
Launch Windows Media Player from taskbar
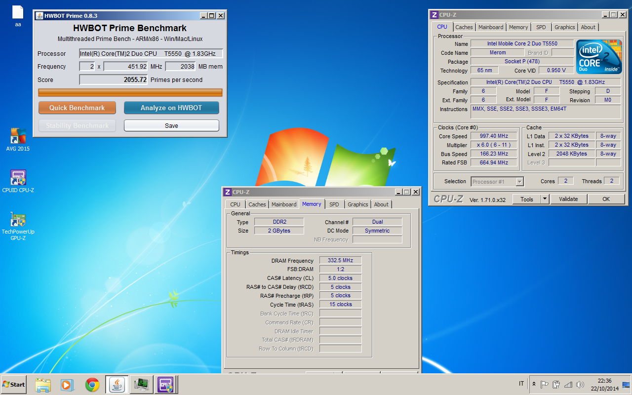67,385
